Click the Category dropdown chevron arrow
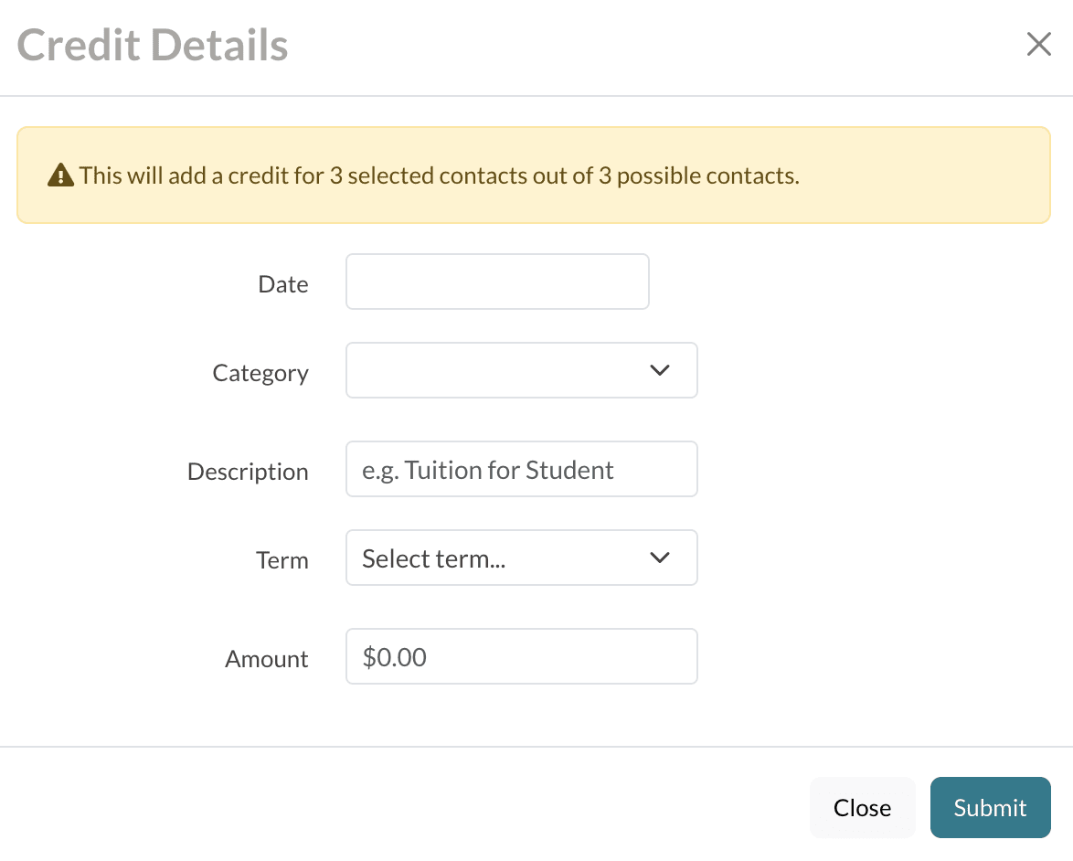Screen dimensions: 1073x861 coord(659,370)
